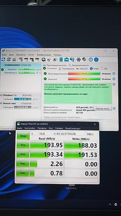Viewport: 121px width, 216px height.
Task: Click the horizontal lines toolbar icon
Action: [x=14, y=59]
